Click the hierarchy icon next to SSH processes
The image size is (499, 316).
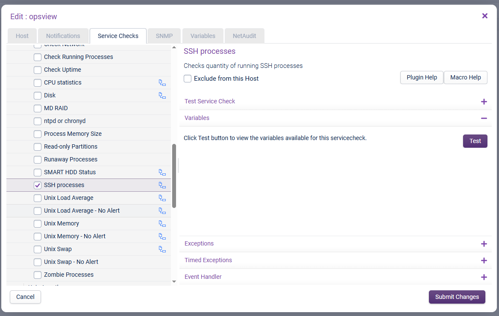point(162,185)
